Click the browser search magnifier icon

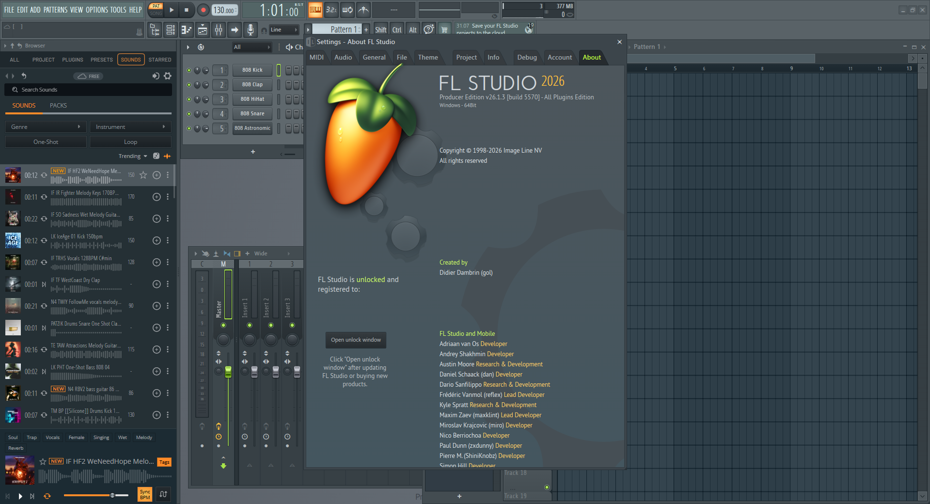(x=15, y=90)
